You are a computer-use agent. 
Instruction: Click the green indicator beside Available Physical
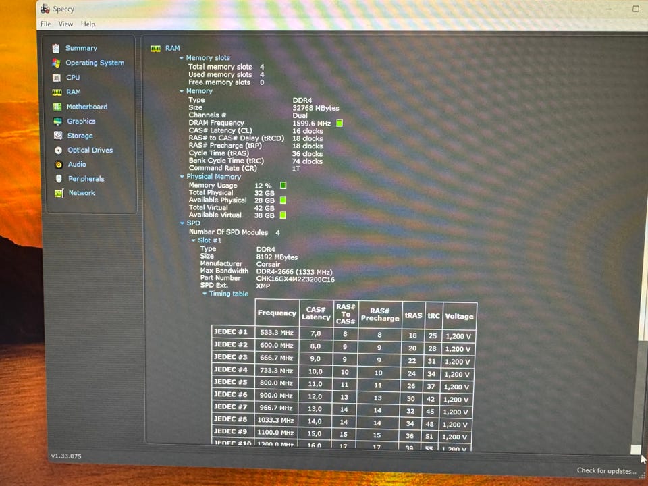(x=283, y=200)
